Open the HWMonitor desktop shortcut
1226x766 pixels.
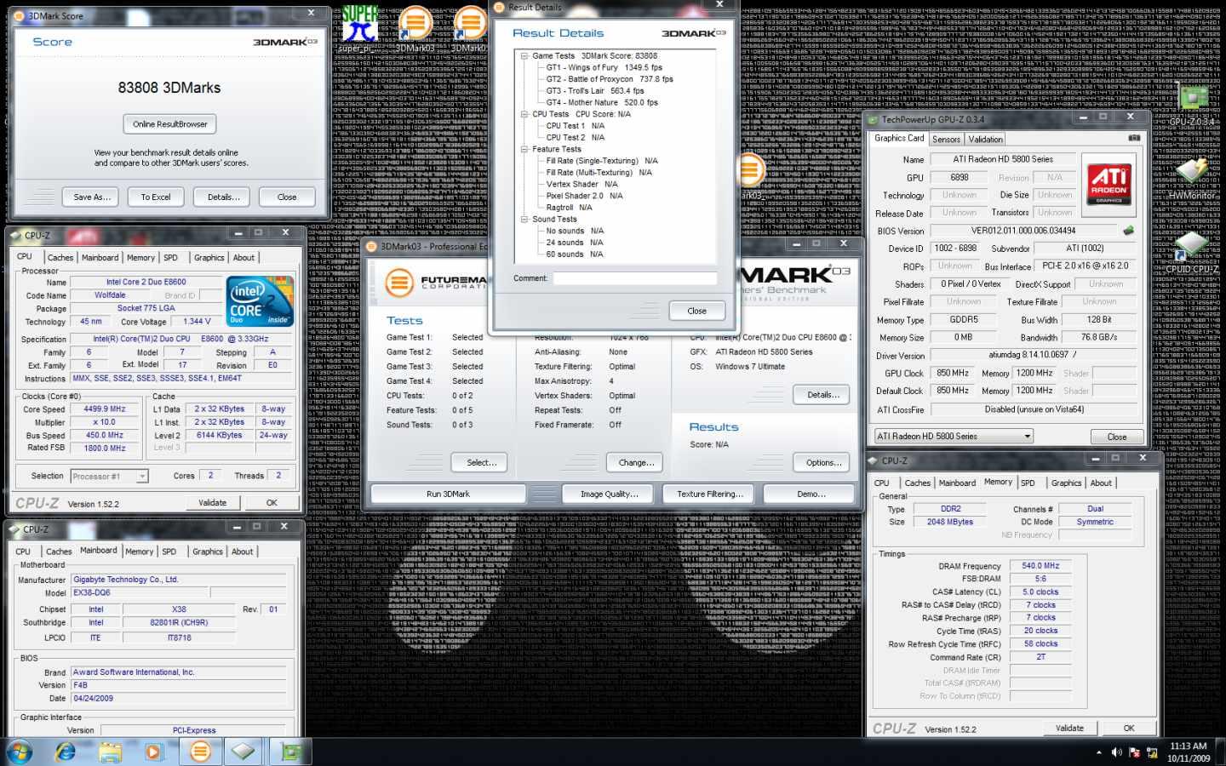click(x=1191, y=177)
